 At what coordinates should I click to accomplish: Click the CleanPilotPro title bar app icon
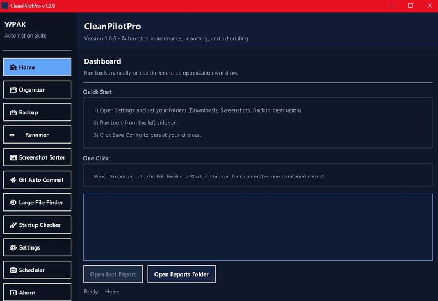(x=5, y=6)
